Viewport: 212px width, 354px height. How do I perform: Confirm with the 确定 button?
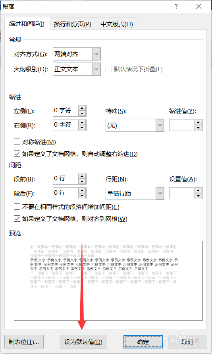click(x=143, y=342)
